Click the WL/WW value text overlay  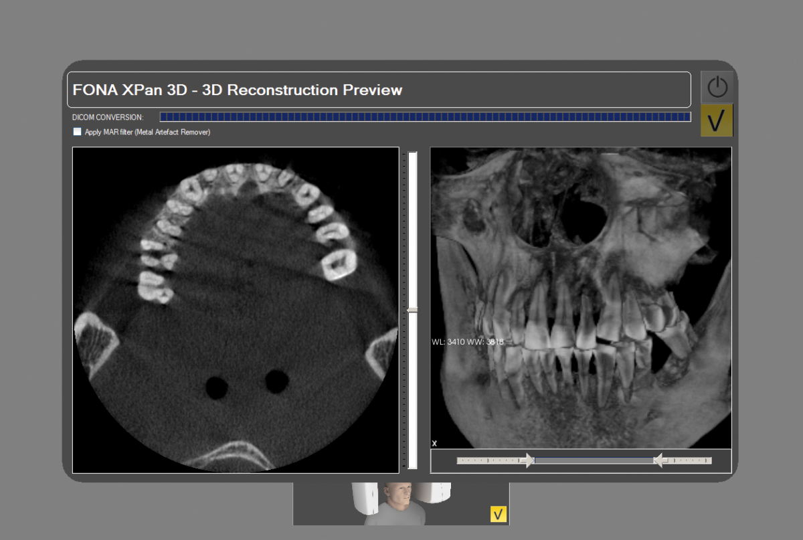click(468, 342)
